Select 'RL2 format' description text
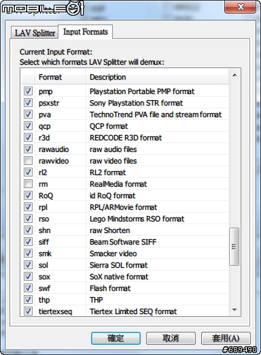The image size is (261, 355). (107, 172)
